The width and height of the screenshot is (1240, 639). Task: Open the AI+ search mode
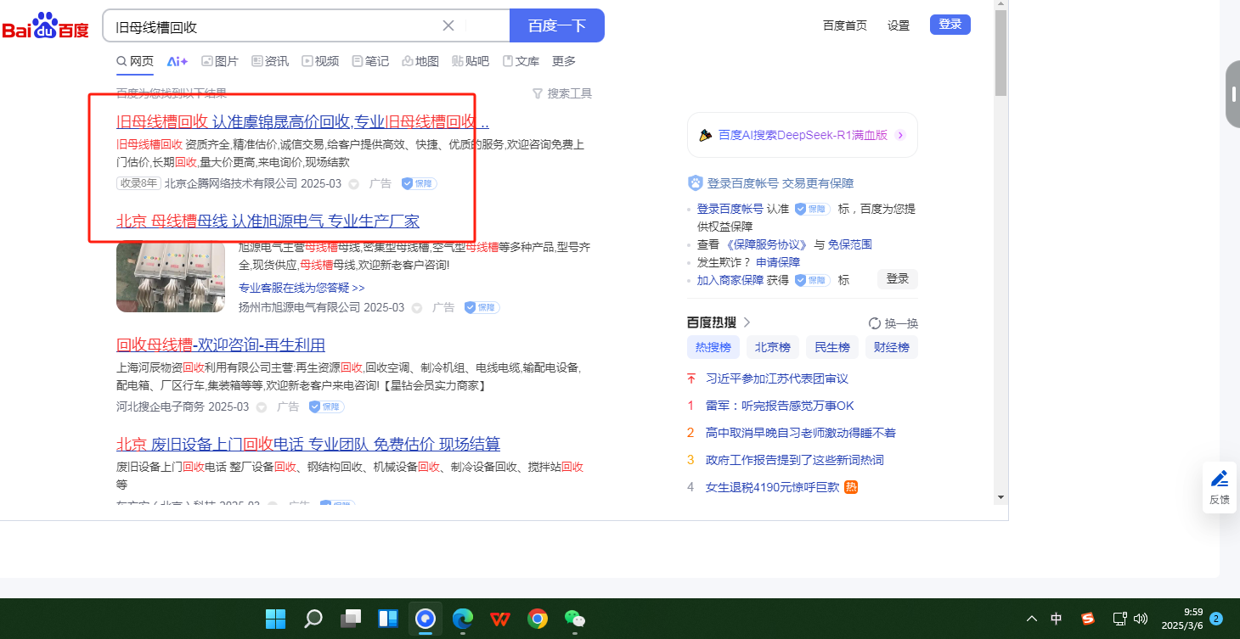click(178, 61)
